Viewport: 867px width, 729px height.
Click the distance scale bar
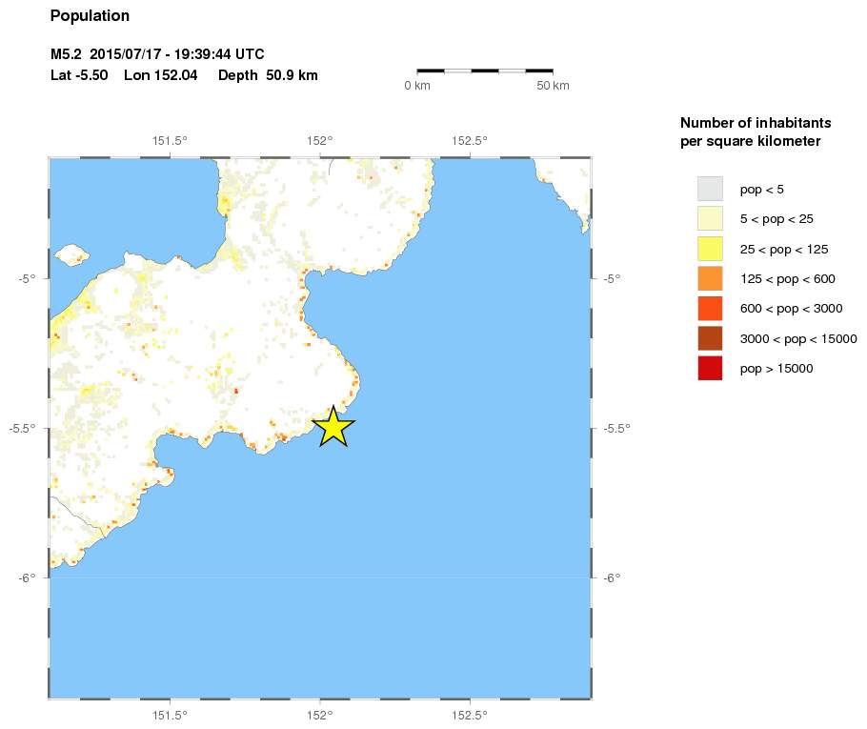tap(485, 71)
